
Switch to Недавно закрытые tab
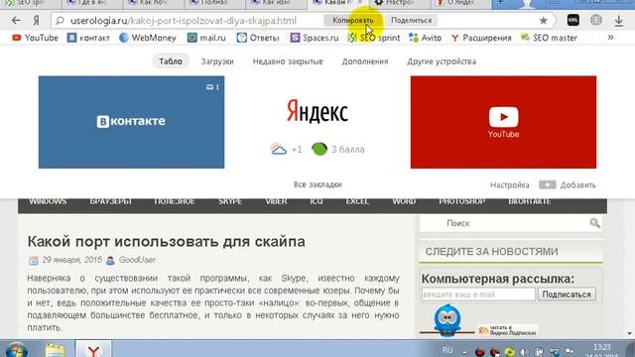point(288,61)
